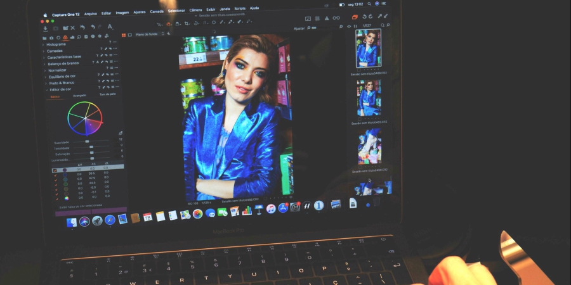The height and width of the screenshot is (285, 571).
Task: Open the Imagem menu
Action: (122, 13)
